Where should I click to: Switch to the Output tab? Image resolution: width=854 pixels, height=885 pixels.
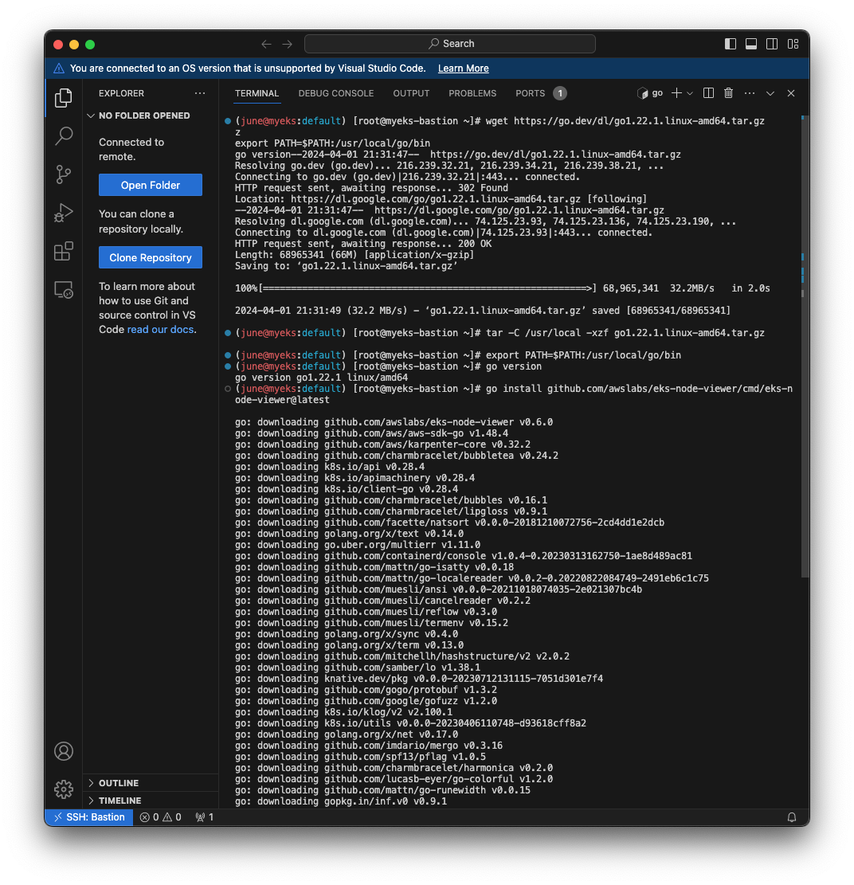(x=411, y=93)
